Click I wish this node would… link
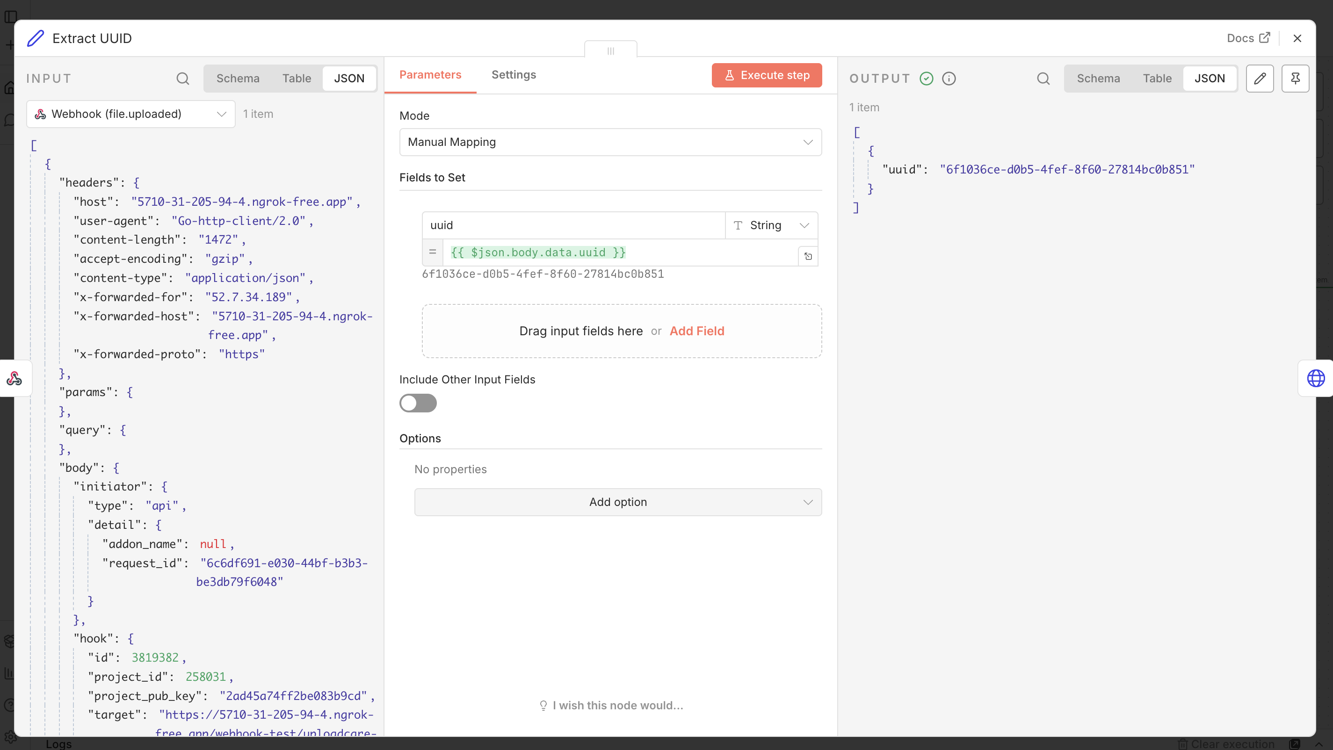 coord(618,706)
